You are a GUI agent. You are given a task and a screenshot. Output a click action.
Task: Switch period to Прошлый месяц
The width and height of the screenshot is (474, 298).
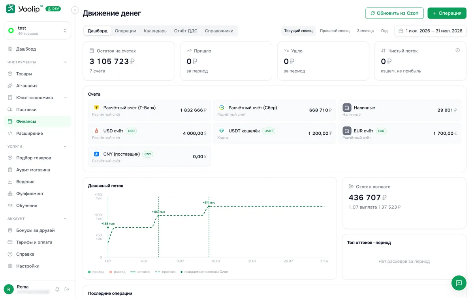coord(335,31)
